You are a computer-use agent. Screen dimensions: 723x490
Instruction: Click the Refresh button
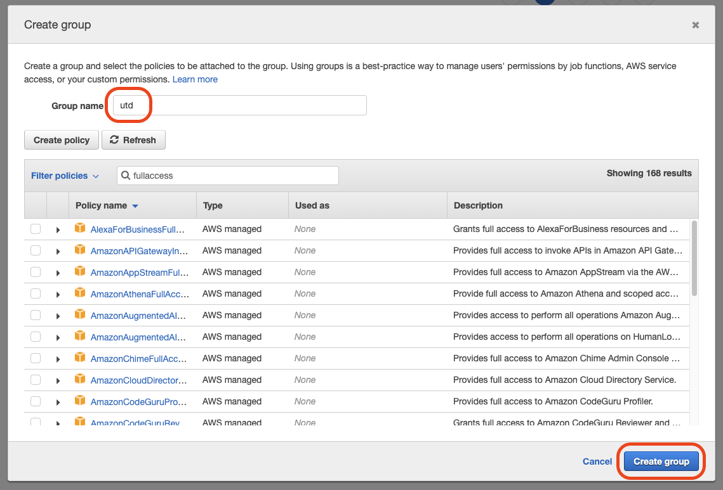tap(133, 140)
